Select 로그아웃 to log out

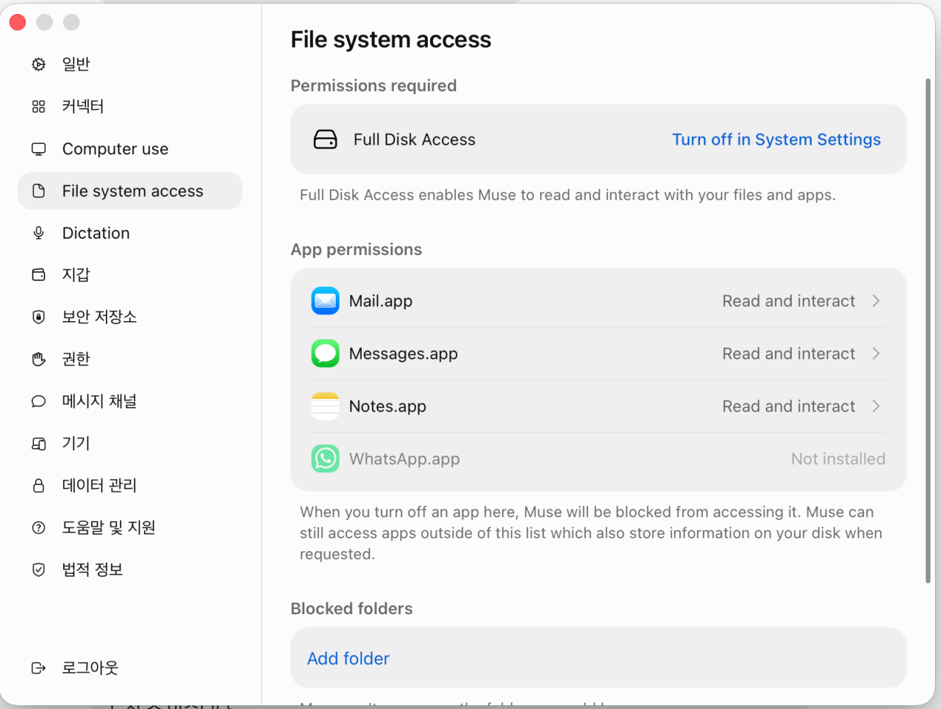coord(129,668)
